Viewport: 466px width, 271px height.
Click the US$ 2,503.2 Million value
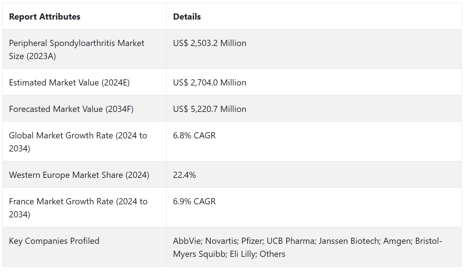209,43
